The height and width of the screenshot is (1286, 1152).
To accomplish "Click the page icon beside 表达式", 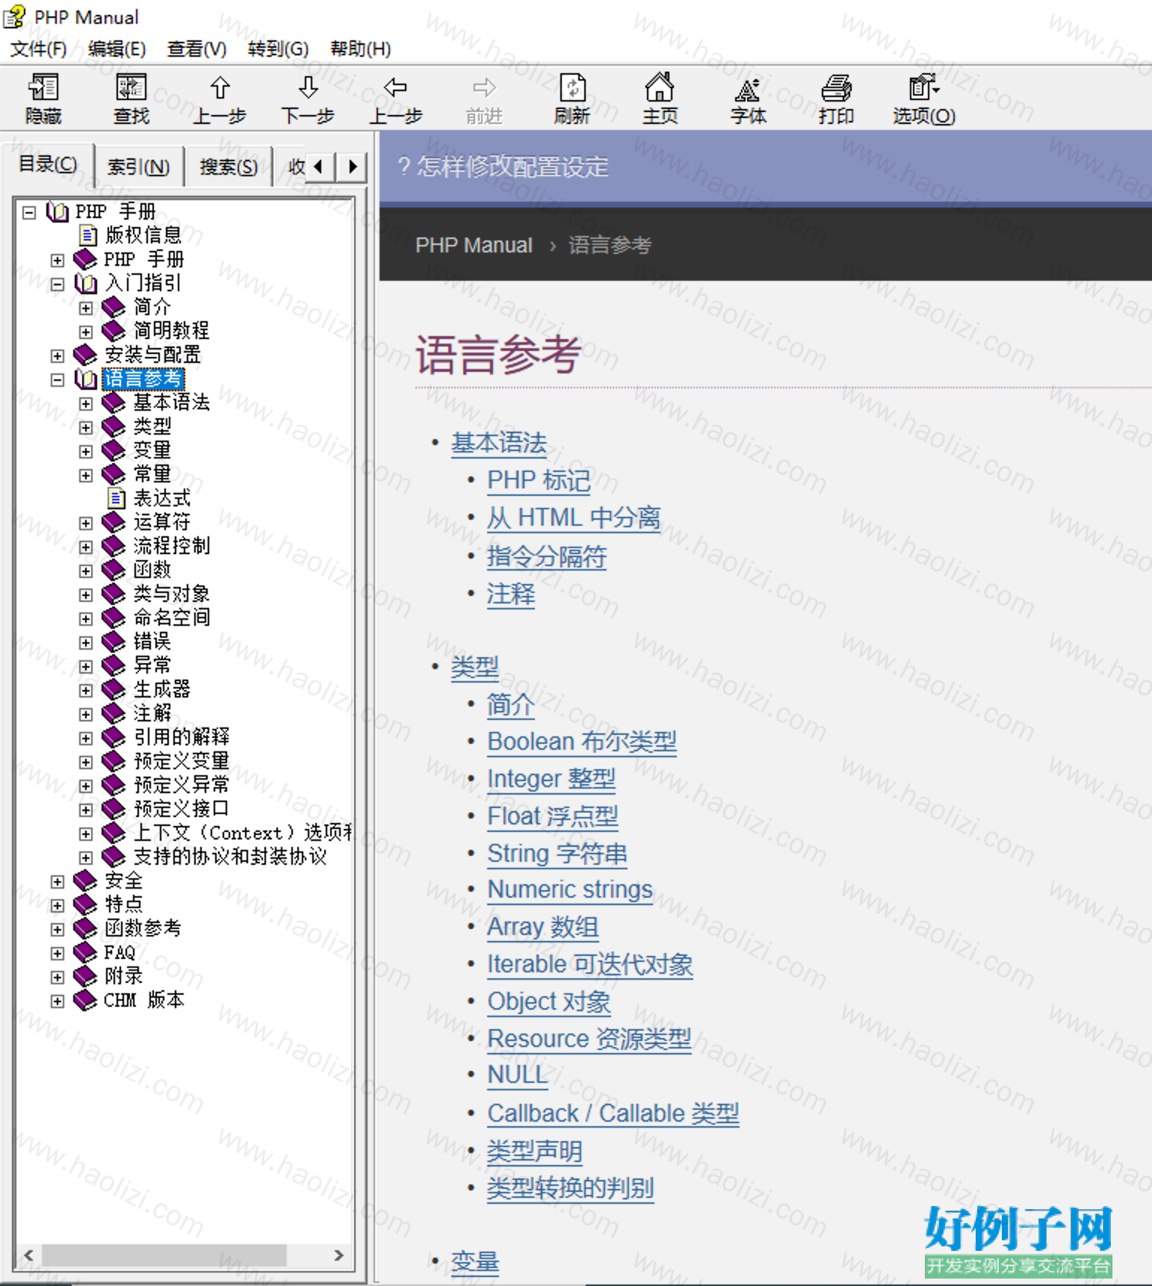I will (x=117, y=498).
